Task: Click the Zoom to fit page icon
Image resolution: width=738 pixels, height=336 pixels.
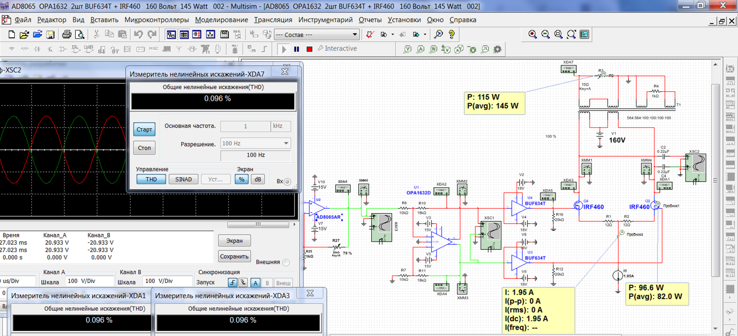Action: pyautogui.click(x=572, y=35)
